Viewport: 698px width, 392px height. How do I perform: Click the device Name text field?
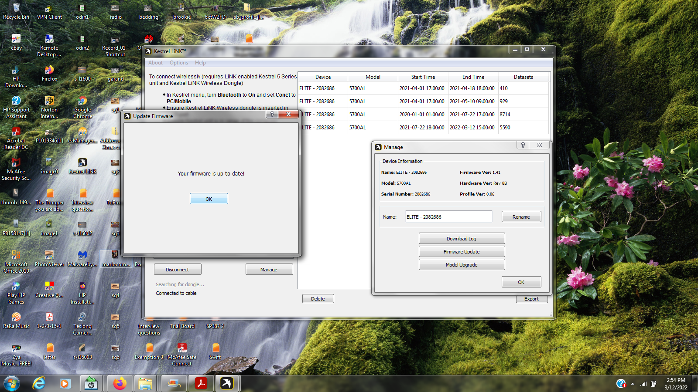[x=448, y=217]
